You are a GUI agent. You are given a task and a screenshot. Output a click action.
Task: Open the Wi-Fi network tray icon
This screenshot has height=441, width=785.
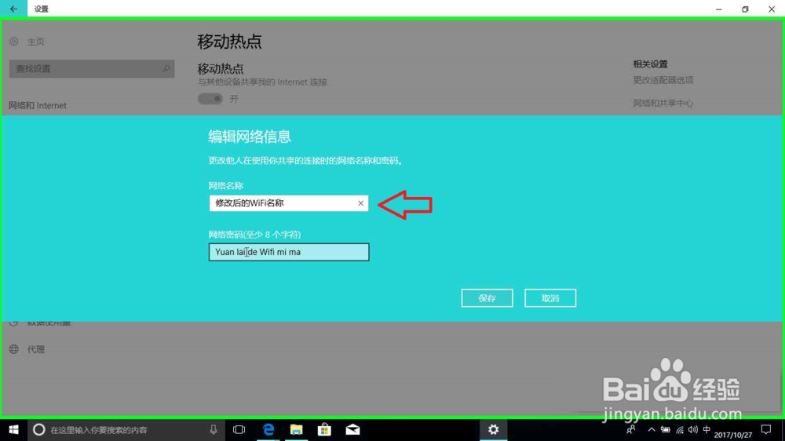pos(679,429)
